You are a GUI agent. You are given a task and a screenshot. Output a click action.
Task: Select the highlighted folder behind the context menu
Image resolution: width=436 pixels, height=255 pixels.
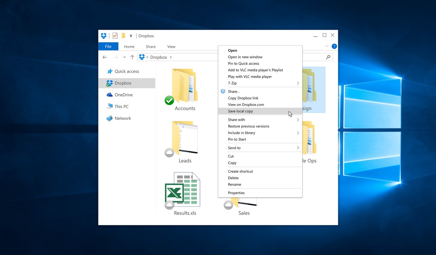[x=314, y=89]
